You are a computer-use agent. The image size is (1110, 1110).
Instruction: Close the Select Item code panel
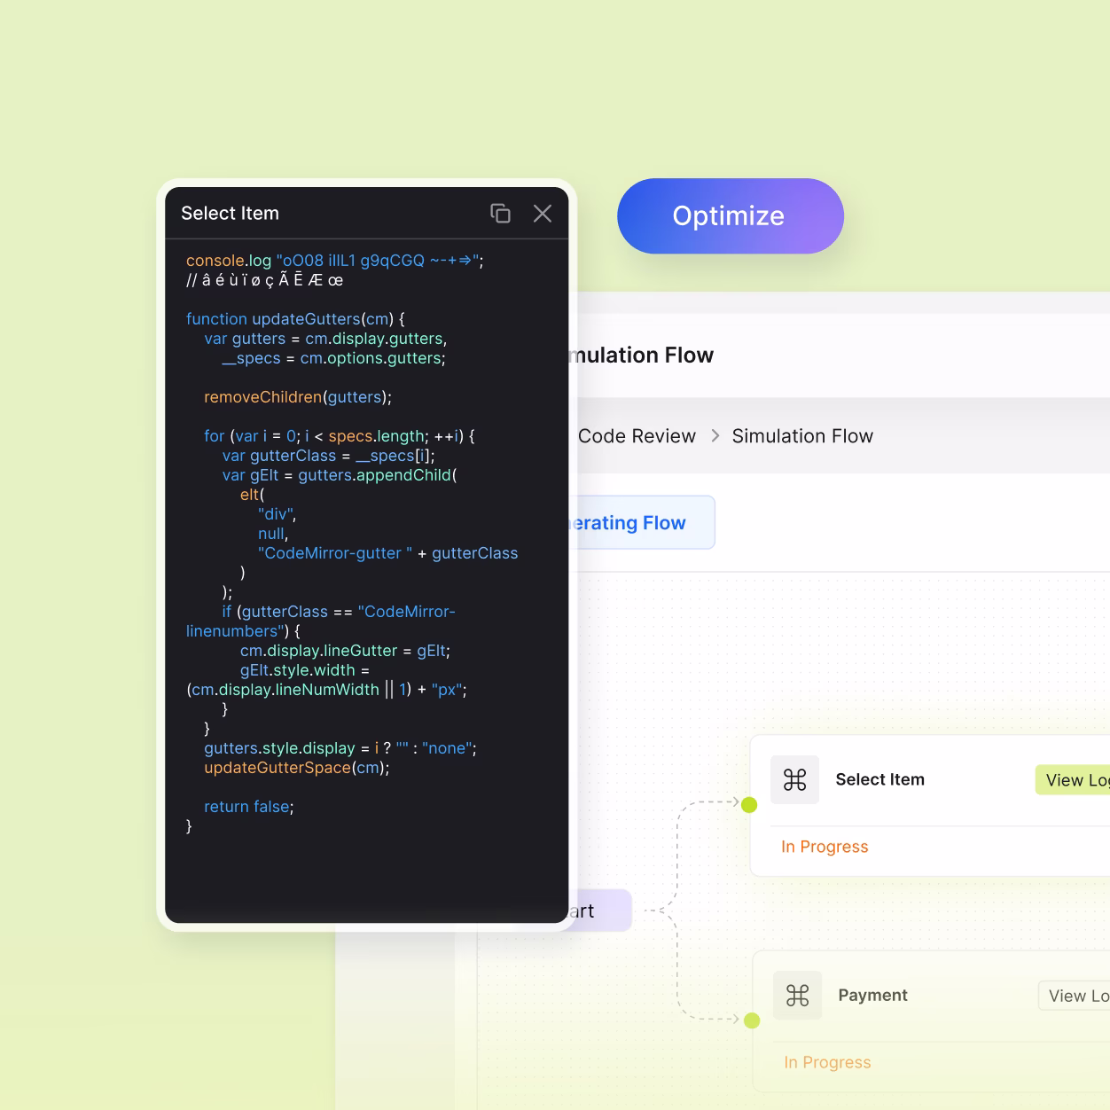click(x=543, y=214)
